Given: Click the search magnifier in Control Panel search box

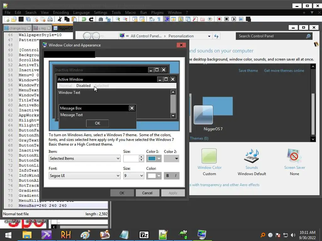Looking at the screenshot, I should point(308,36).
